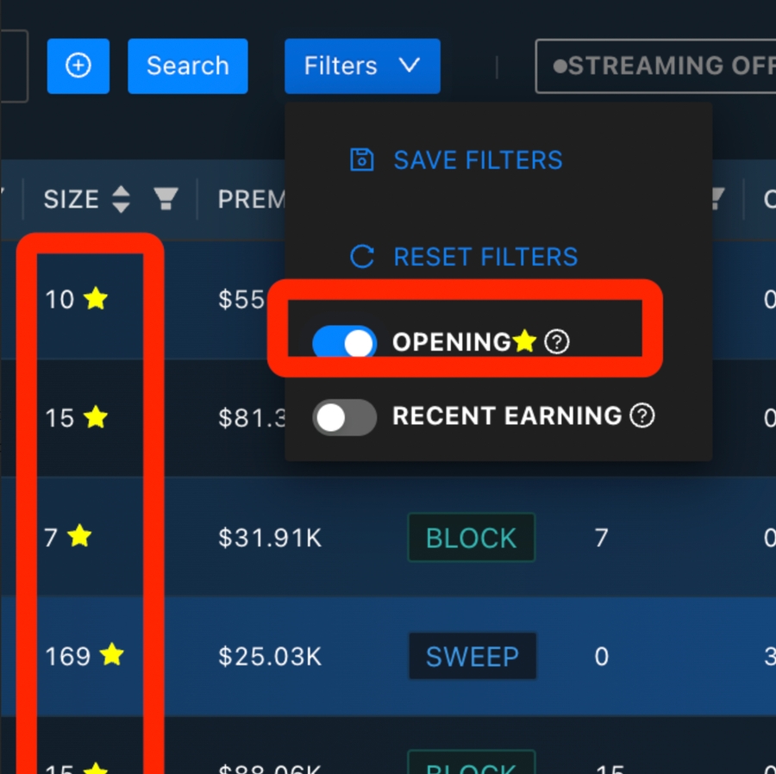Viewport: 776px width, 774px height.
Task: Open the SIZE column funnel filter
Action: pos(165,200)
